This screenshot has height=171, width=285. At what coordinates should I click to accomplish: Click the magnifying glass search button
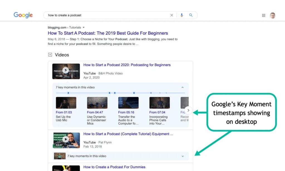191,15
